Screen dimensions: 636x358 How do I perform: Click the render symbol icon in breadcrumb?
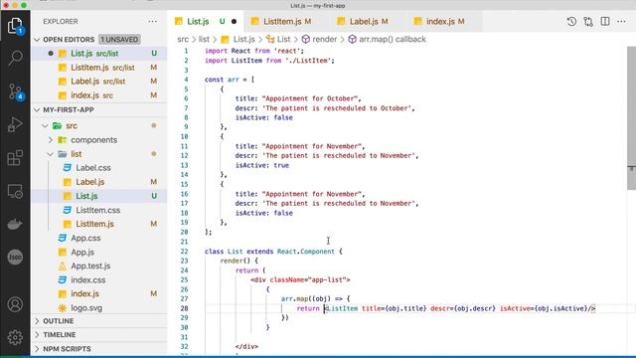click(x=306, y=40)
